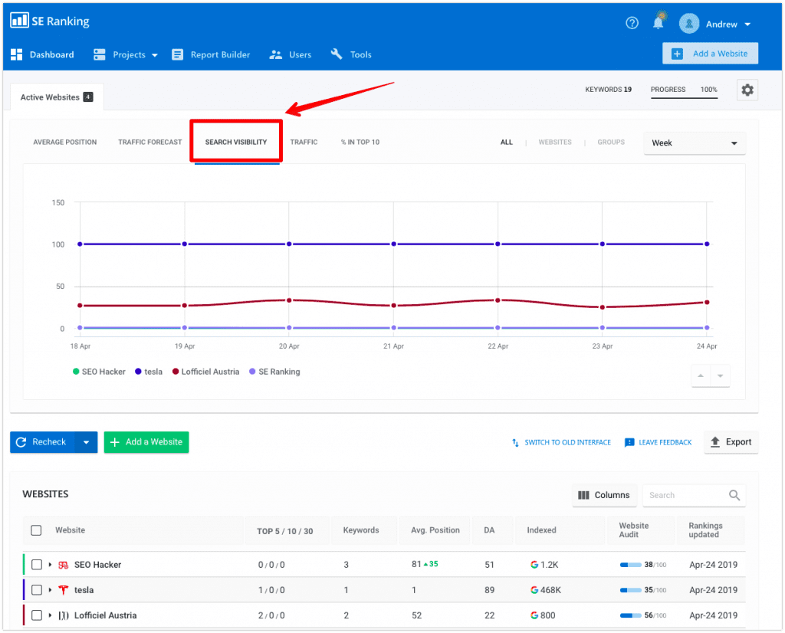785x633 pixels.
Task: Open Report Builder
Action: click(x=211, y=54)
